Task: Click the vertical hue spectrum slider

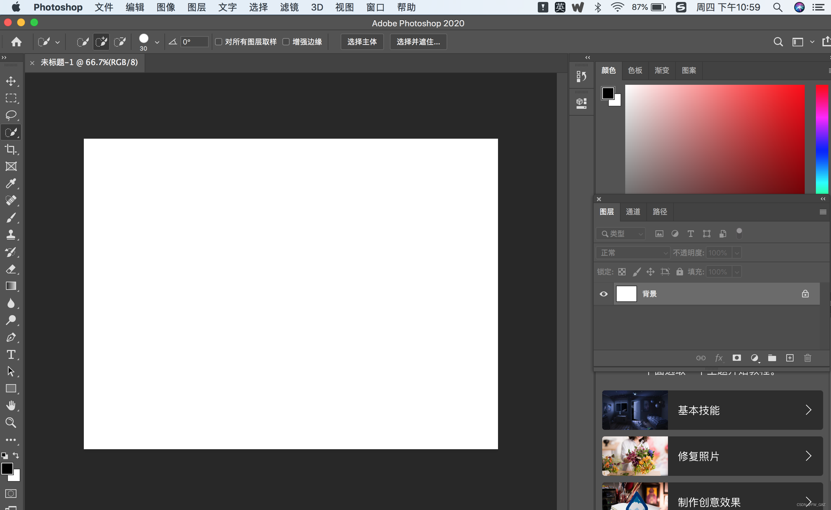Action: point(821,139)
